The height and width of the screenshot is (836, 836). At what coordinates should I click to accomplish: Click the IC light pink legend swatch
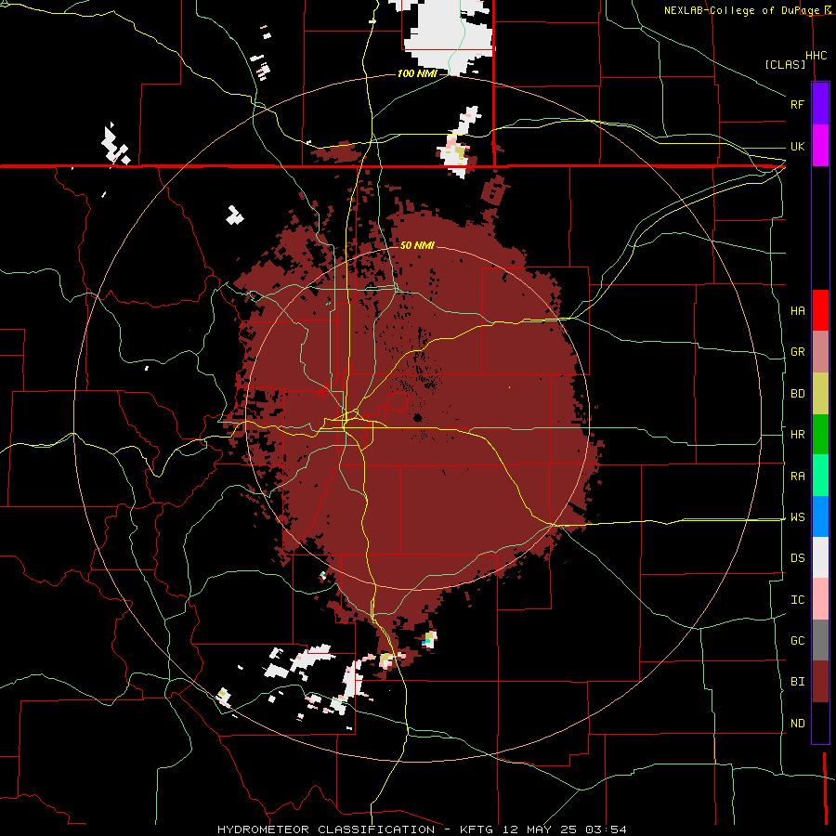pos(820,599)
